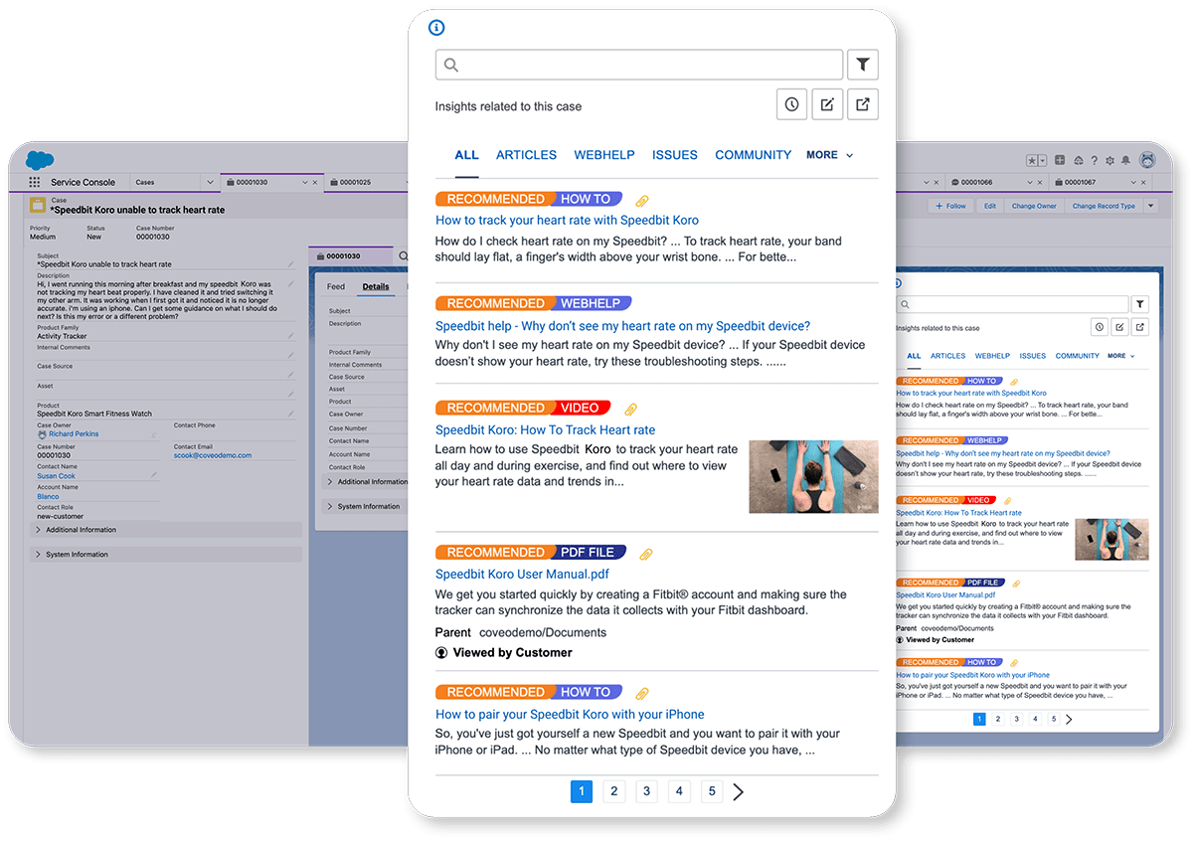The height and width of the screenshot is (841, 1193).
Task: Select the COMMUNITY tab in the front panel
Action: 754,155
